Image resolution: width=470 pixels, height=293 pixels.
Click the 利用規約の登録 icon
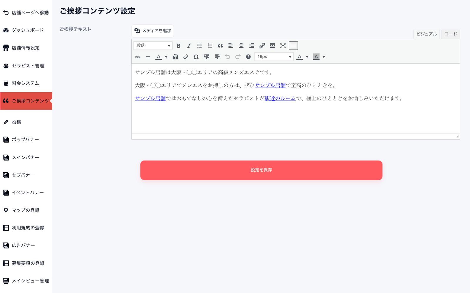tap(6, 228)
